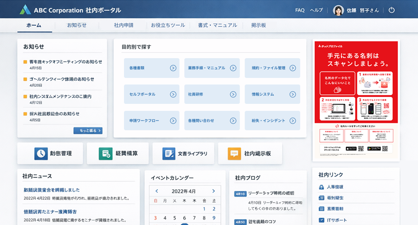Switch to the お知らせ tab
The image size is (418, 225).
pos(77,25)
